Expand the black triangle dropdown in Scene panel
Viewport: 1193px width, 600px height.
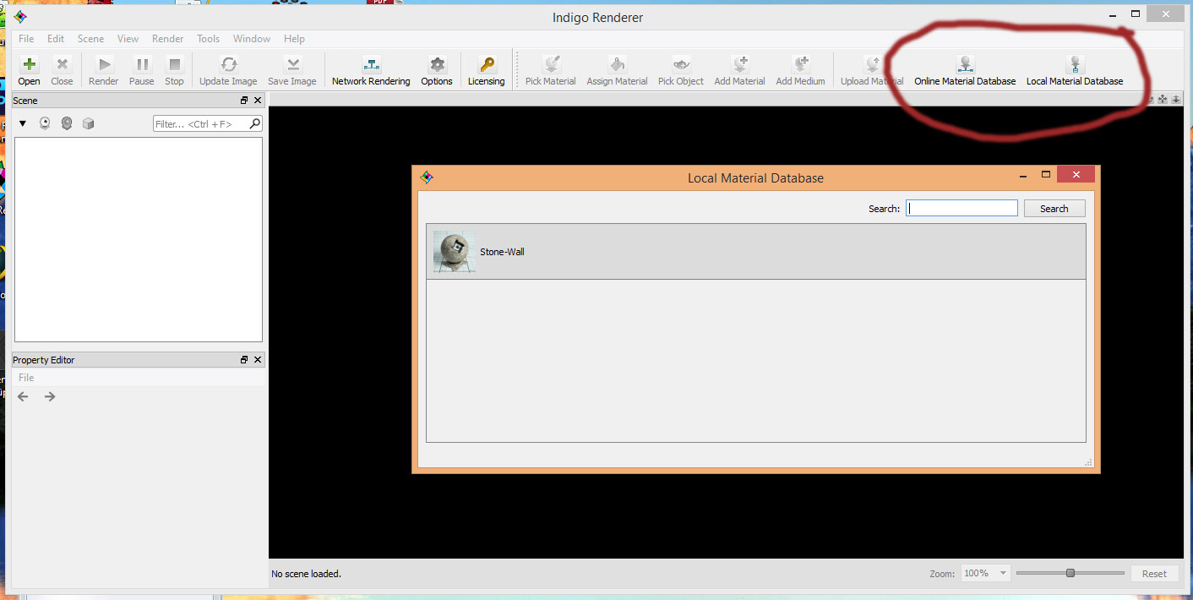23,123
